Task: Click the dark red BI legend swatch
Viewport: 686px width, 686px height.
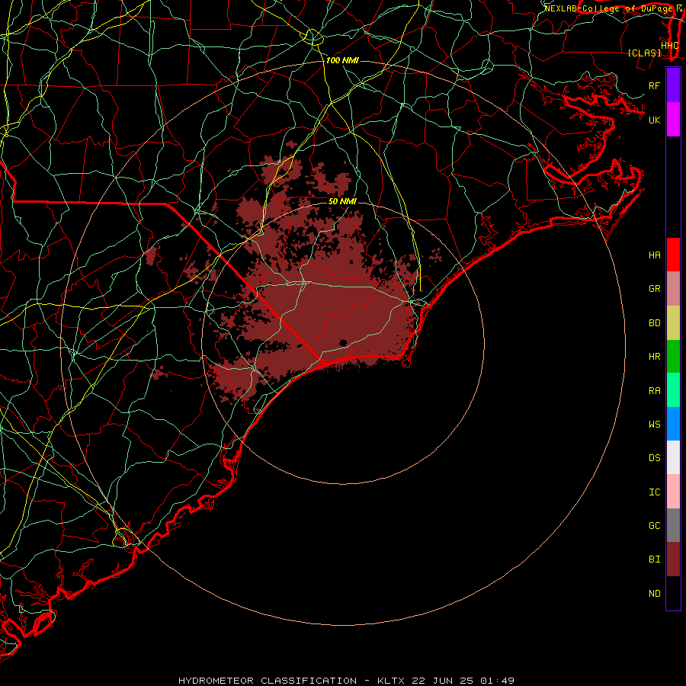Action: coord(673,559)
